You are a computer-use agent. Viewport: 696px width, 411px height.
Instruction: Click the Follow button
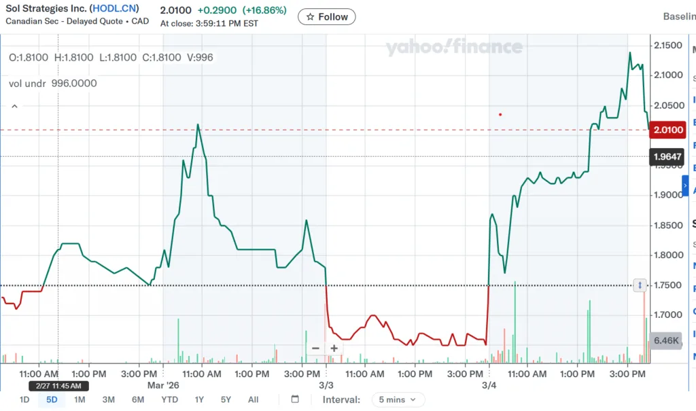coord(327,16)
